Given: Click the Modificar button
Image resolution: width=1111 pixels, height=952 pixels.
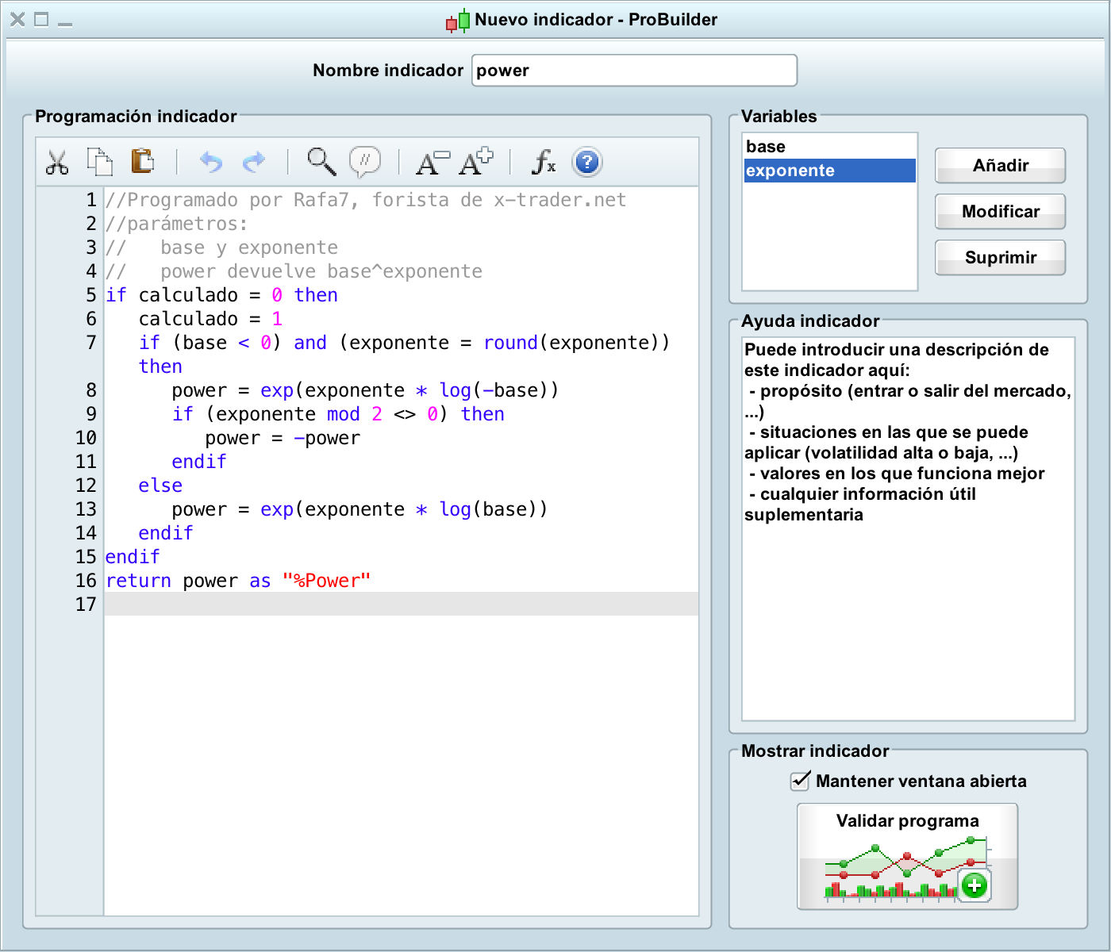Looking at the screenshot, I should (1000, 212).
